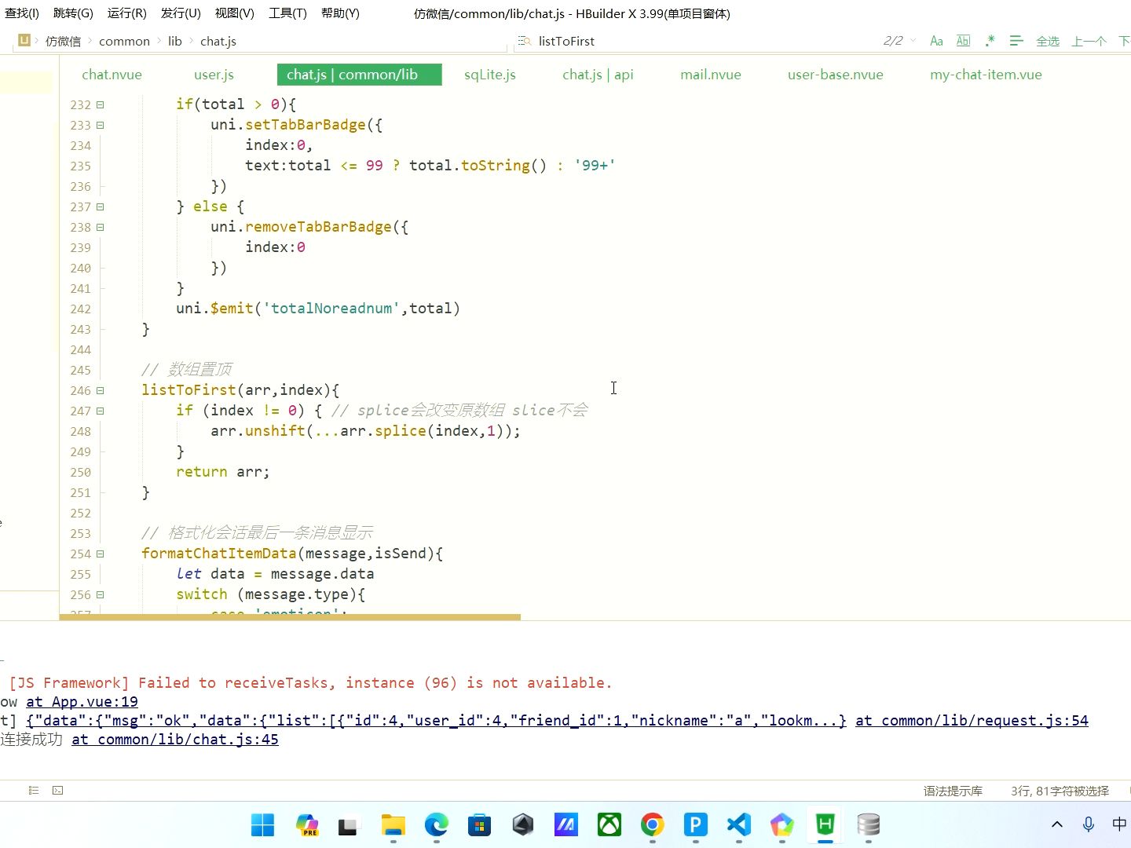Click the 3行, 81字符被选择 status text

[x=1060, y=791]
